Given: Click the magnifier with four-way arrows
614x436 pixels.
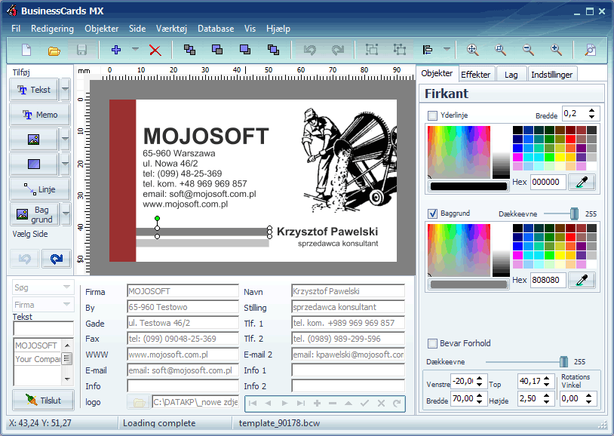Looking at the screenshot, I should (x=473, y=50).
